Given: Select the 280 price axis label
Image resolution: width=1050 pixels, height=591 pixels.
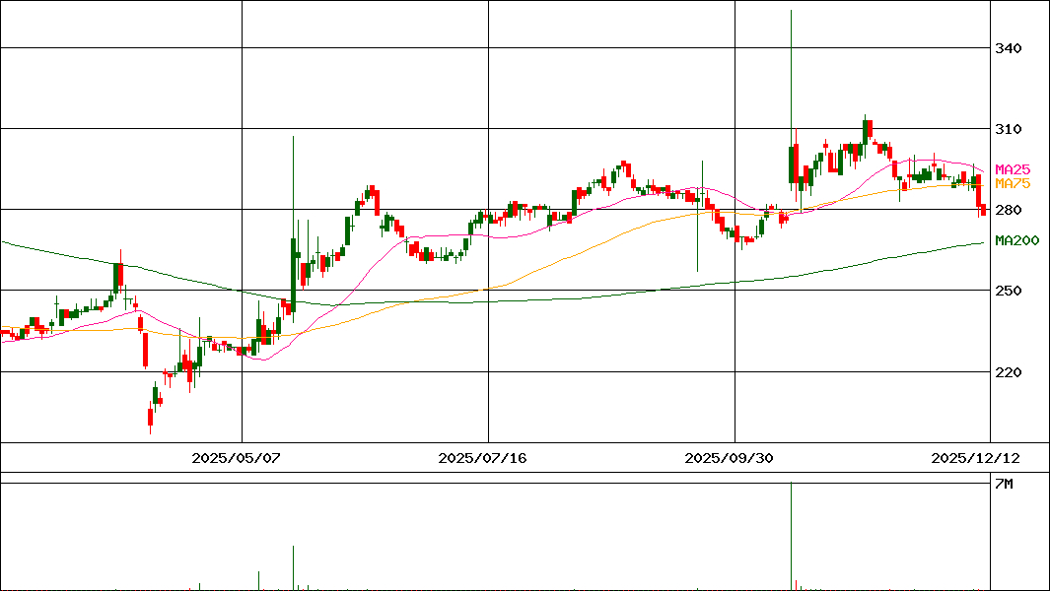Looking at the screenshot, I should click(x=1009, y=210).
